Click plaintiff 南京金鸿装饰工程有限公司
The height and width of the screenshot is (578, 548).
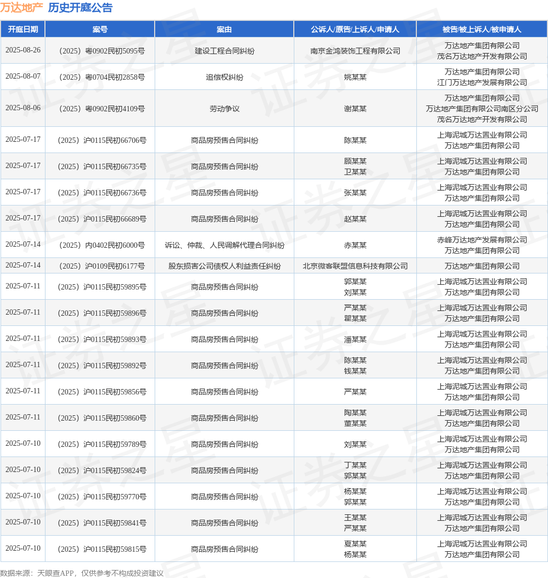355,51
